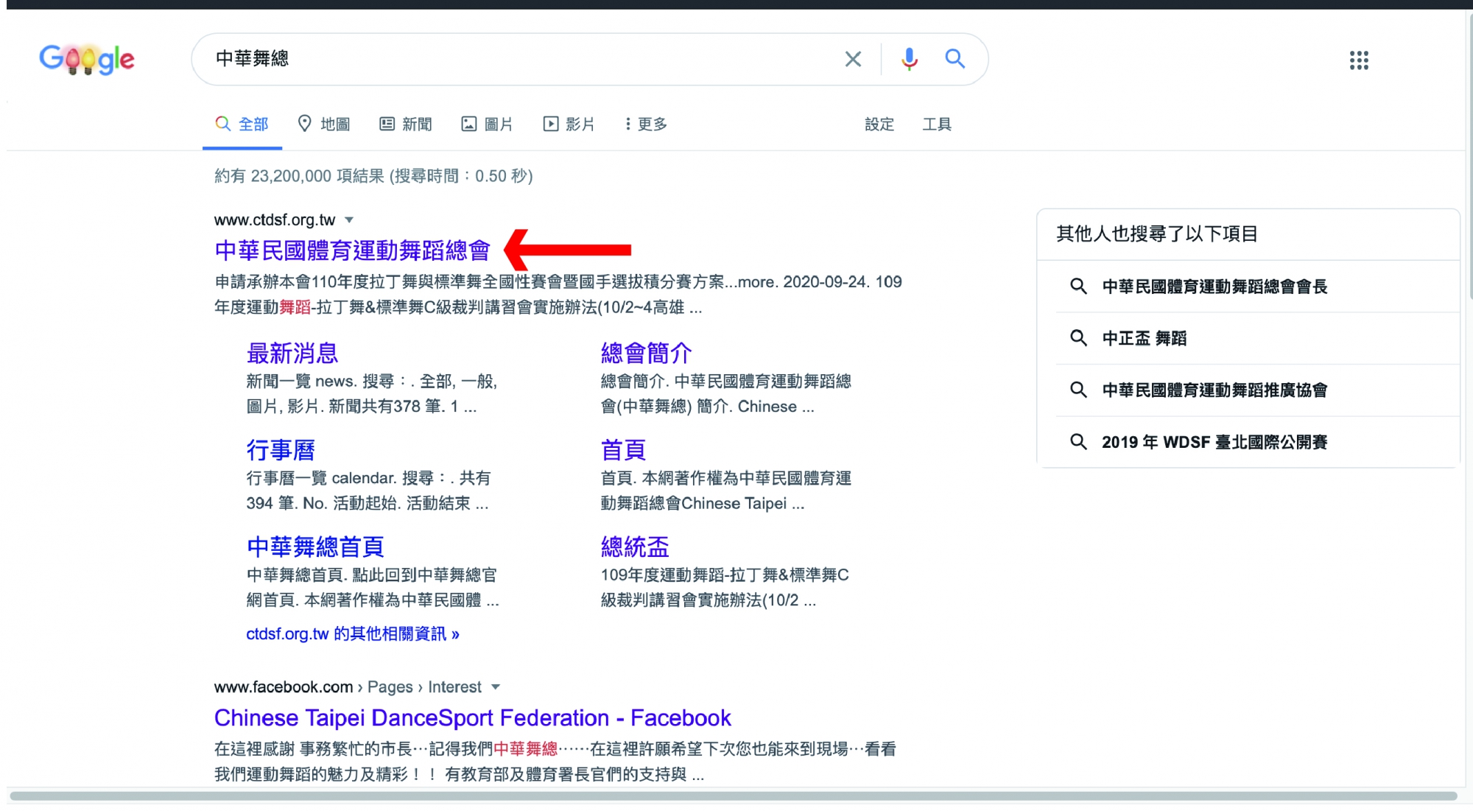Open the Google apps grid icon

[1359, 60]
